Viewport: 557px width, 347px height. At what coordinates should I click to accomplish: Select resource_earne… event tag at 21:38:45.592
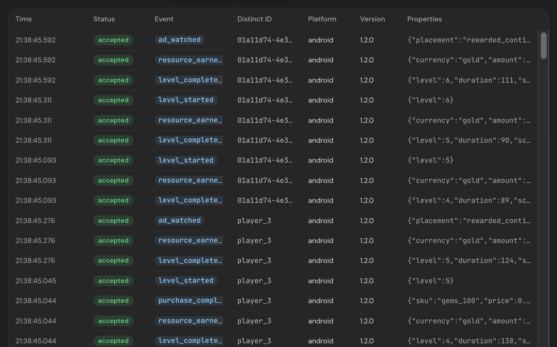189,60
